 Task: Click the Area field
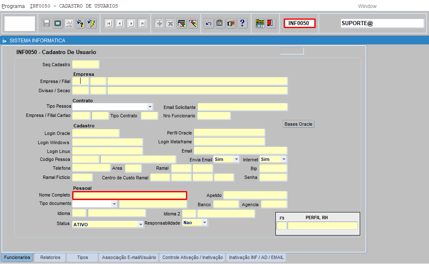pyautogui.click(x=133, y=168)
